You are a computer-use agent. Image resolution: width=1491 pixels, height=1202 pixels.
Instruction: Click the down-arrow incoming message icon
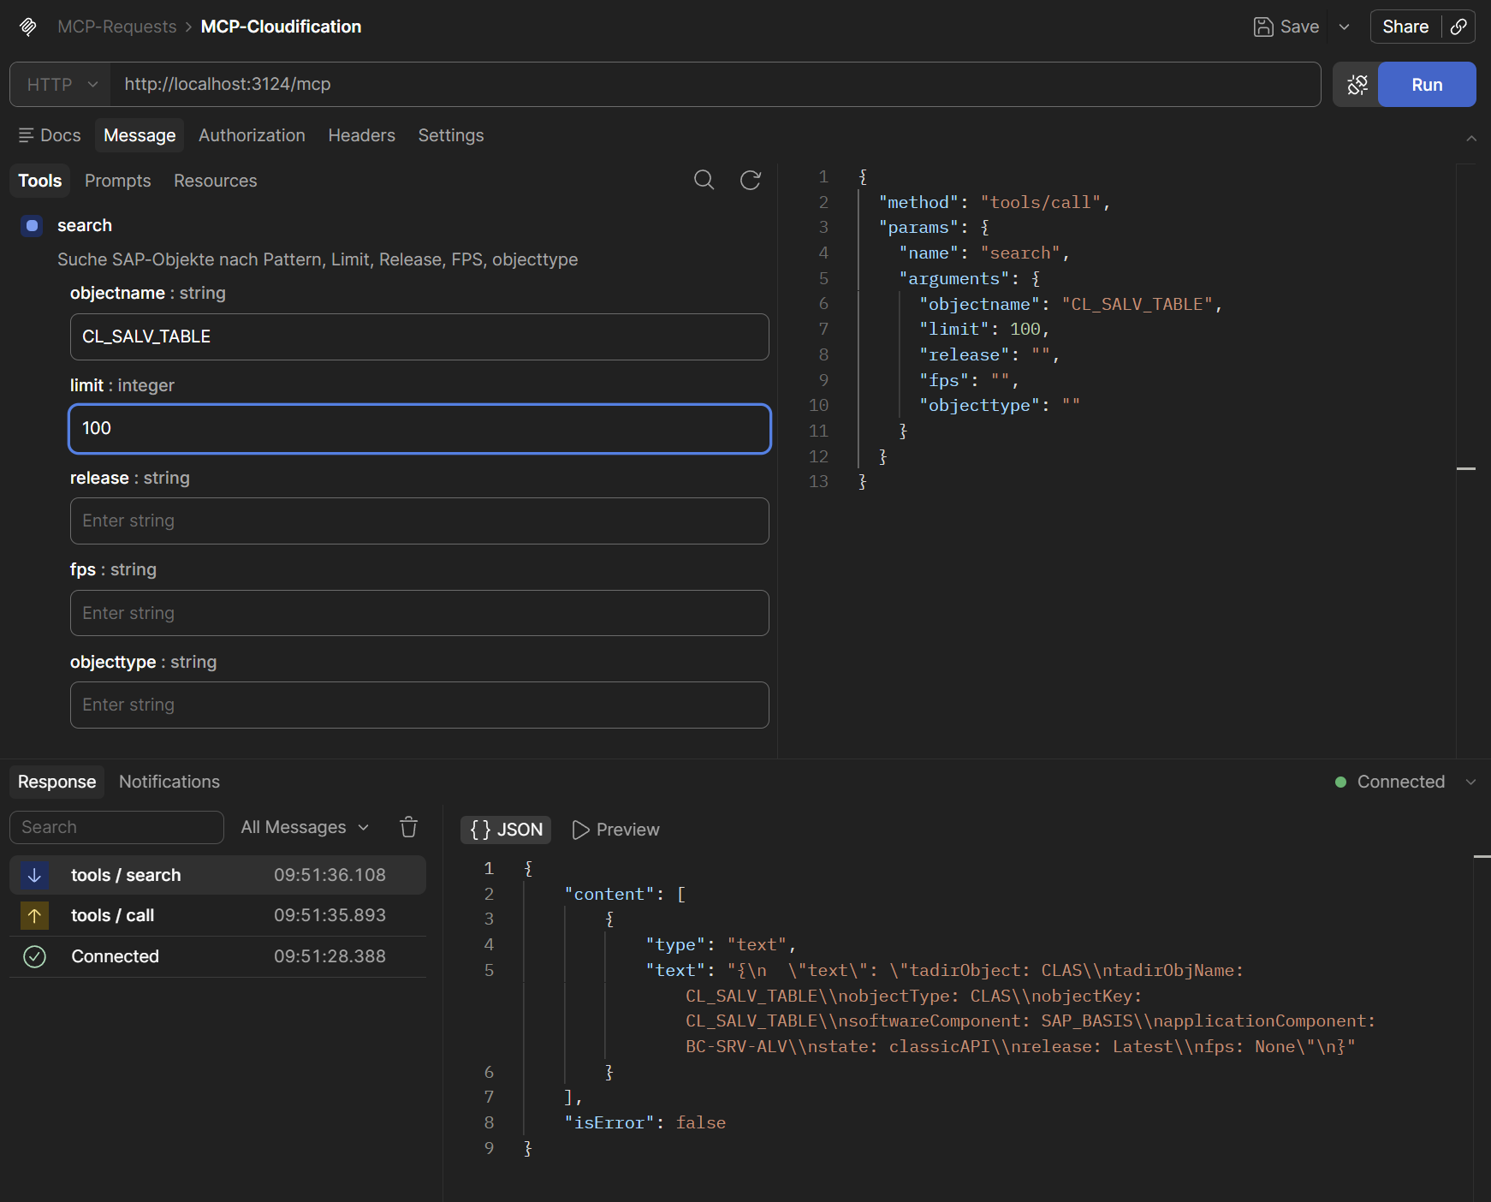coord(34,875)
